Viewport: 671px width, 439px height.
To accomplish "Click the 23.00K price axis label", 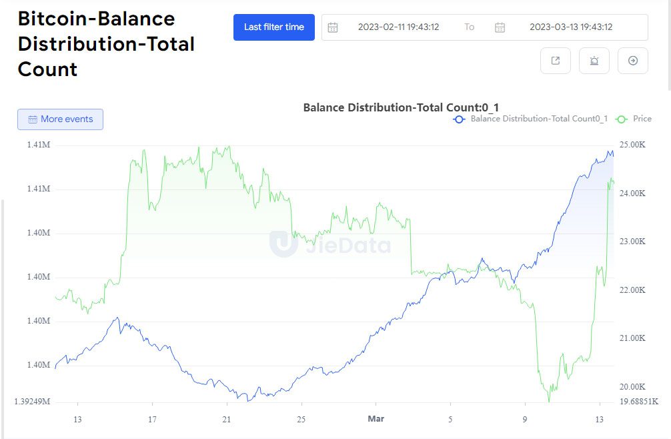I will coord(632,242).
